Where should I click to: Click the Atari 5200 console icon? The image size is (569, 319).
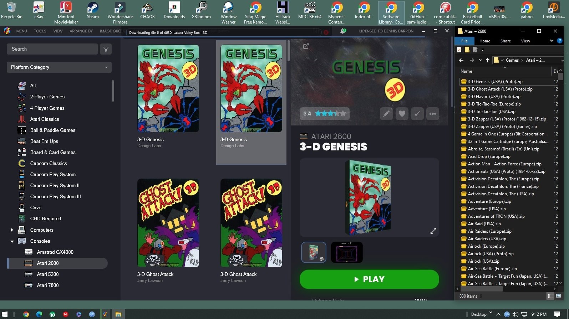(x=29, y=274)
